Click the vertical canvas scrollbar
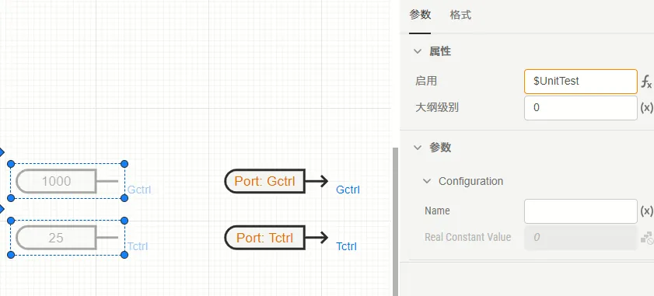The width and height of the screenshot is (654, 296). coord(395,221)
